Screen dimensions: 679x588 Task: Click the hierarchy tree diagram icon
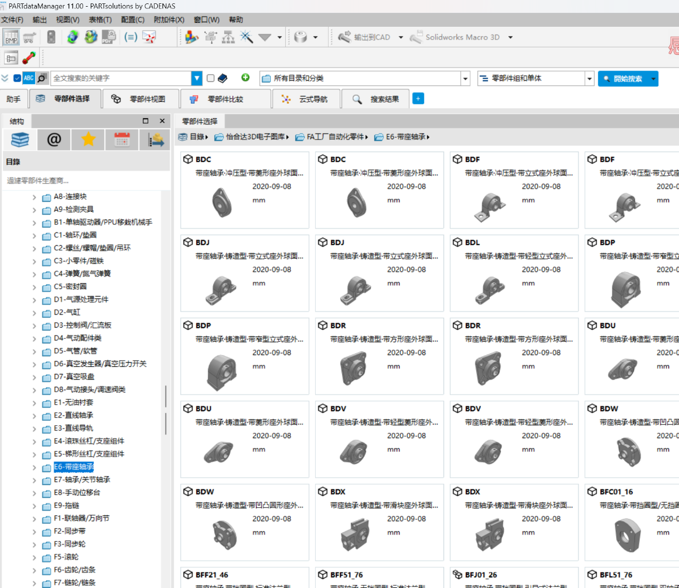(x=228, y=37)
